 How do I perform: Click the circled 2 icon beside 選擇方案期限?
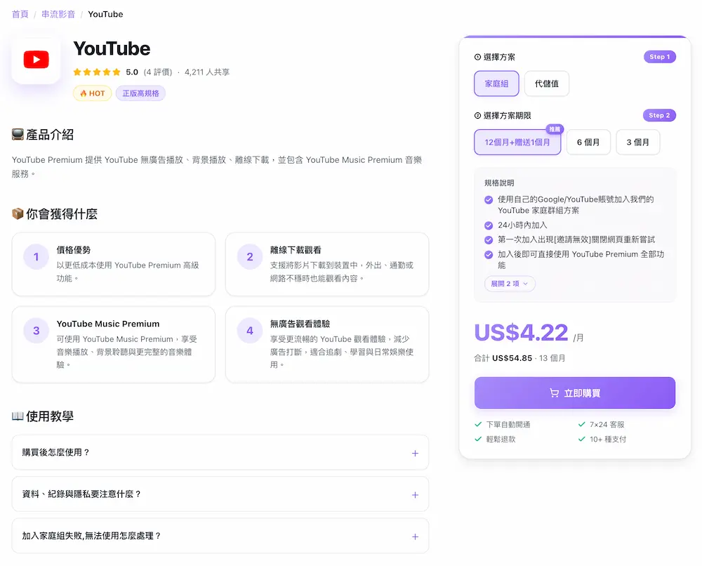pos(477,116)
